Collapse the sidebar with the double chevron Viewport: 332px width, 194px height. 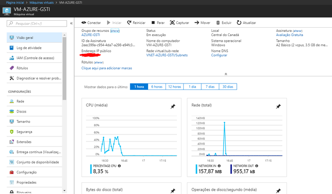(71, 23)
